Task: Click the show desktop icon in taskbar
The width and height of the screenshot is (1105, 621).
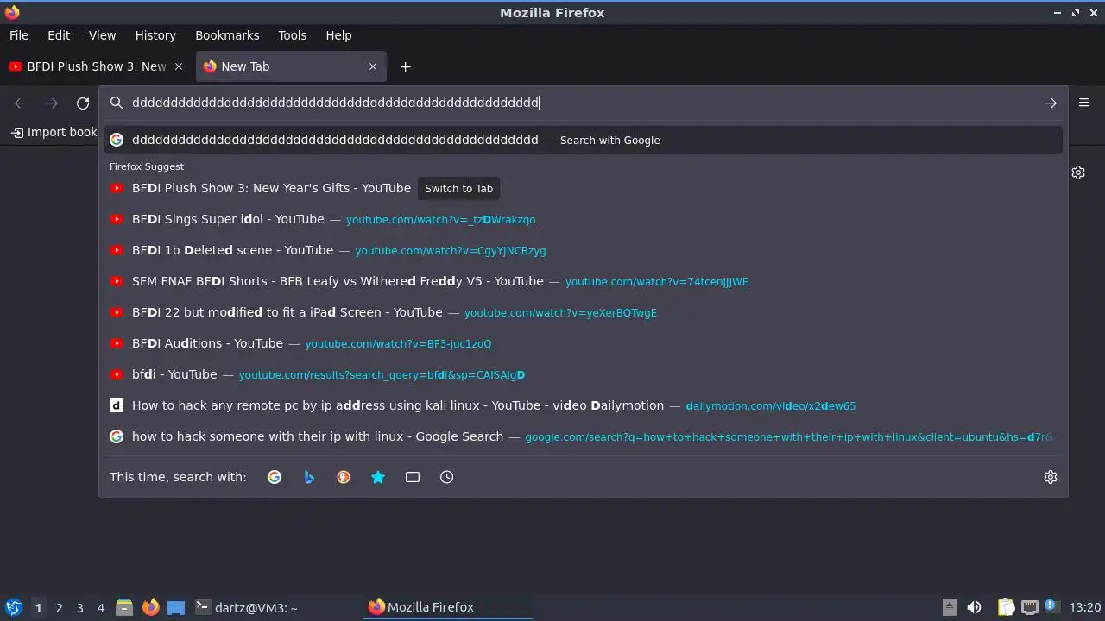Action: tap(176, 607)
